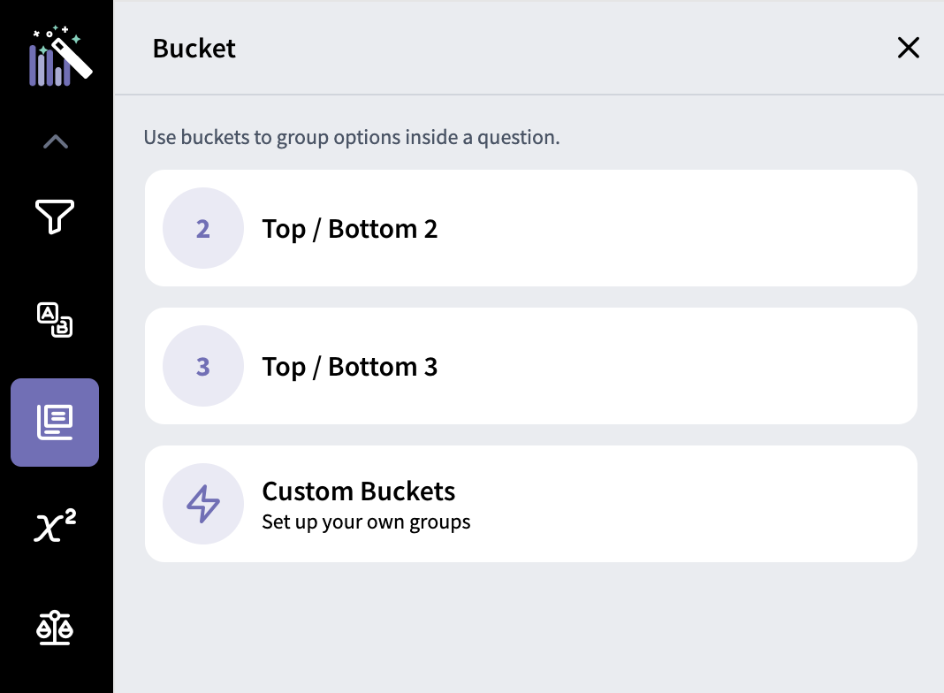Click the Bucket panel title
The width and height of the screenshot is (944, 693).
[194, 49]
